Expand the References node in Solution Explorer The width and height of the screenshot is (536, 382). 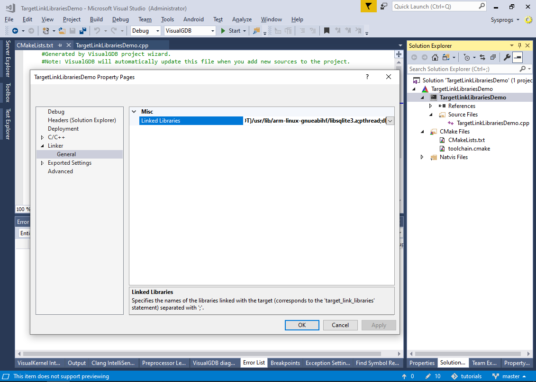(x=430, y=106)
